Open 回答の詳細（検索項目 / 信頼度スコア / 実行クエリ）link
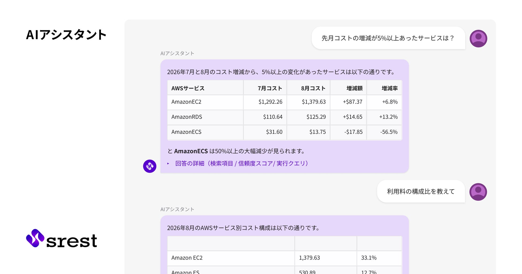 point(241,163)
